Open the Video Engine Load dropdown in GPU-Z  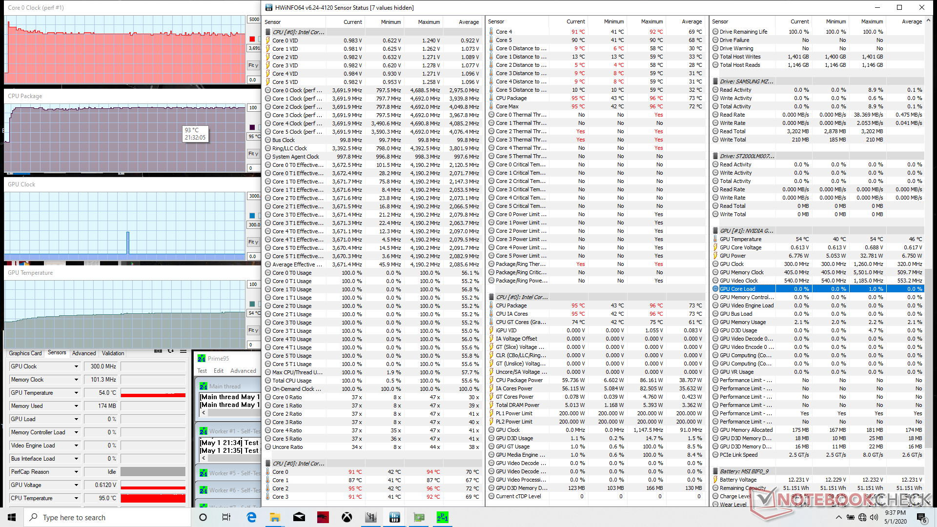(76, 446)
